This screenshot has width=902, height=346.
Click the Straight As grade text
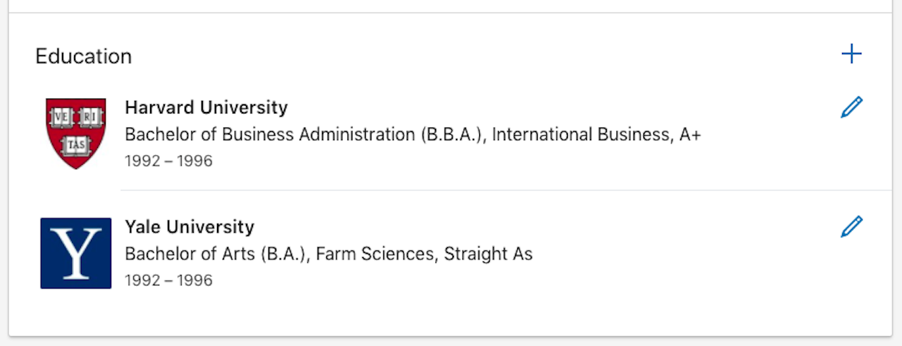coord(488,254)
